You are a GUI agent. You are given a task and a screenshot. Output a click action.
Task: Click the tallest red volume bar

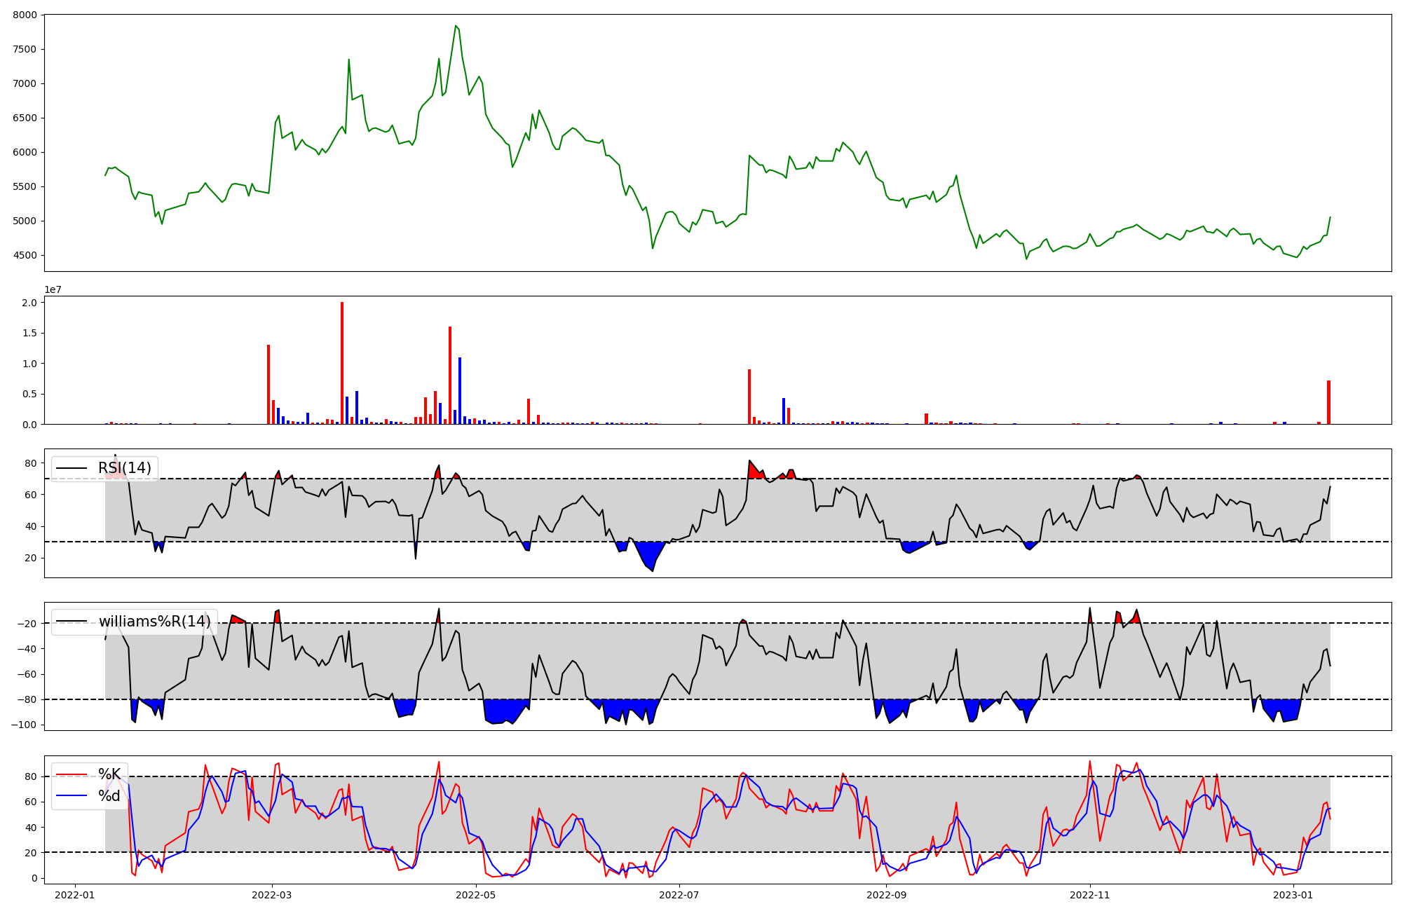342,364
